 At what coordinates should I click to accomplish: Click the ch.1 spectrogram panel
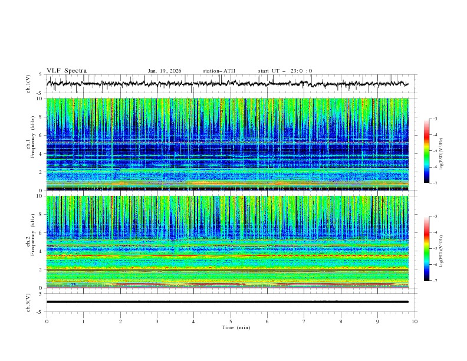click(x=228, y=144)
